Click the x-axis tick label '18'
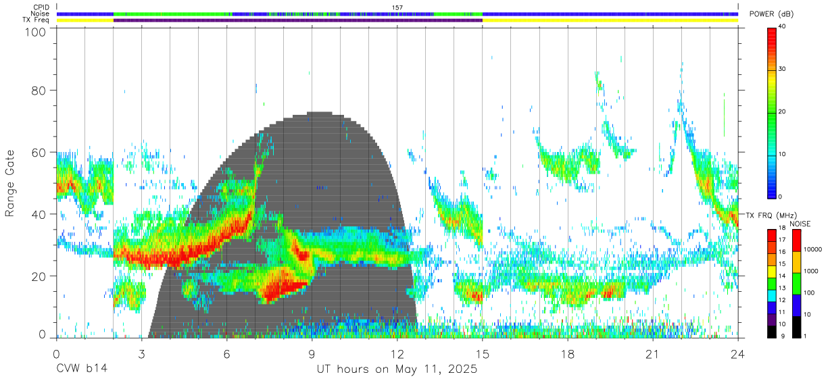830x383 pixels. click(567, 353)
